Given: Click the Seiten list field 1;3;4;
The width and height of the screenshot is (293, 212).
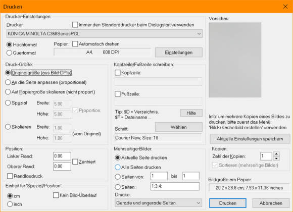Looking at the screenshot, I should [175, 186].
